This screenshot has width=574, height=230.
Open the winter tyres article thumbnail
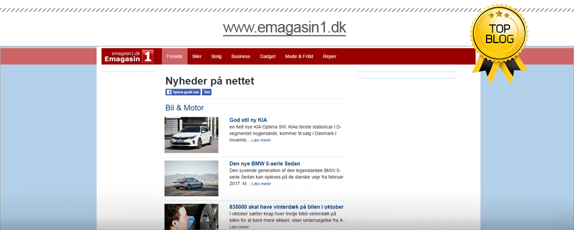point(191,217)
